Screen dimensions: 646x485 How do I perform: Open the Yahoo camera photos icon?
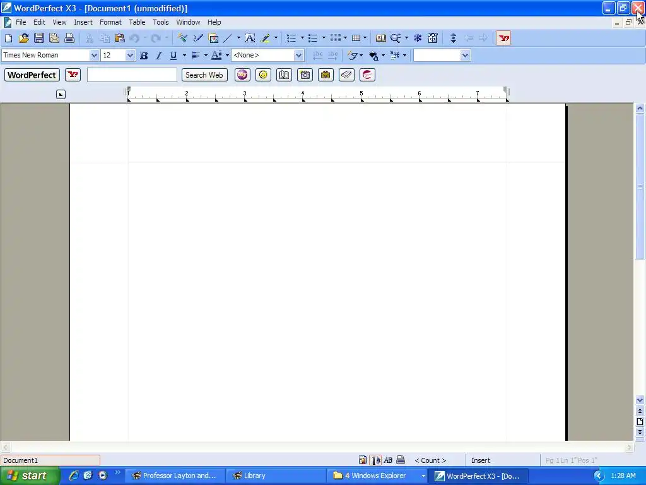[x=305, y=75]
